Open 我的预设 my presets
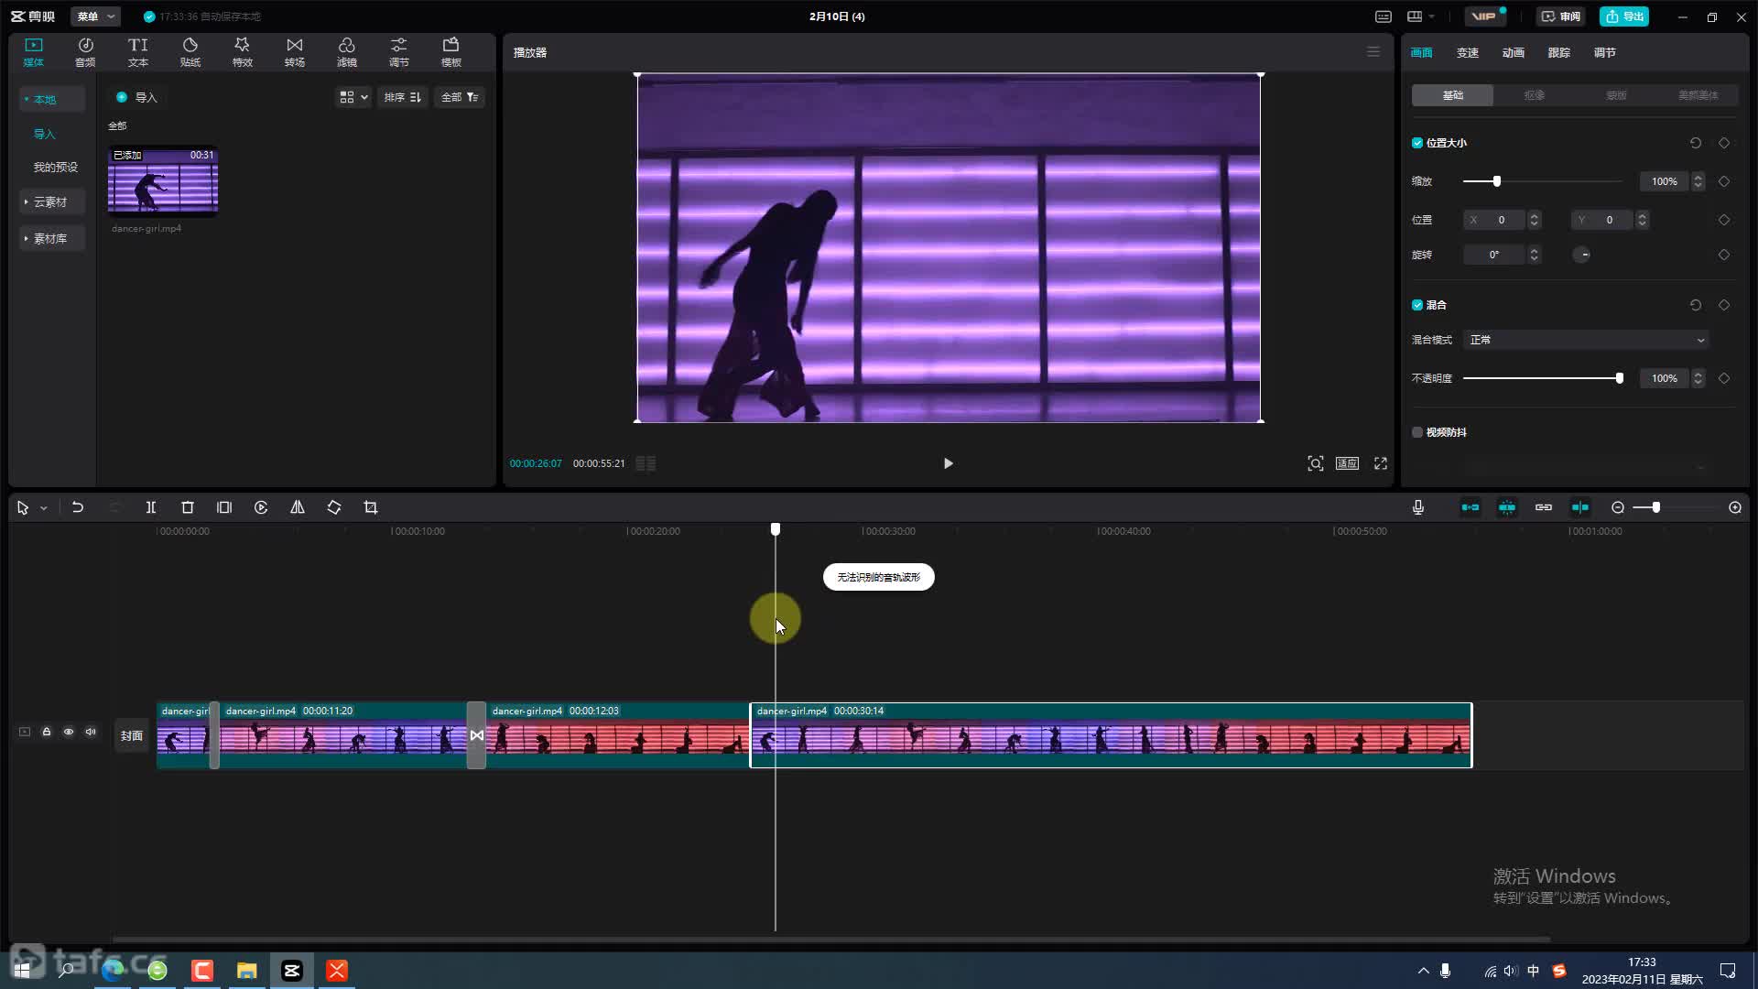 (56, 167)
